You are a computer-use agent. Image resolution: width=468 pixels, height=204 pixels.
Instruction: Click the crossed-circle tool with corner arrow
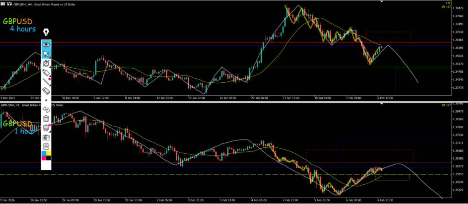(46, 63)
